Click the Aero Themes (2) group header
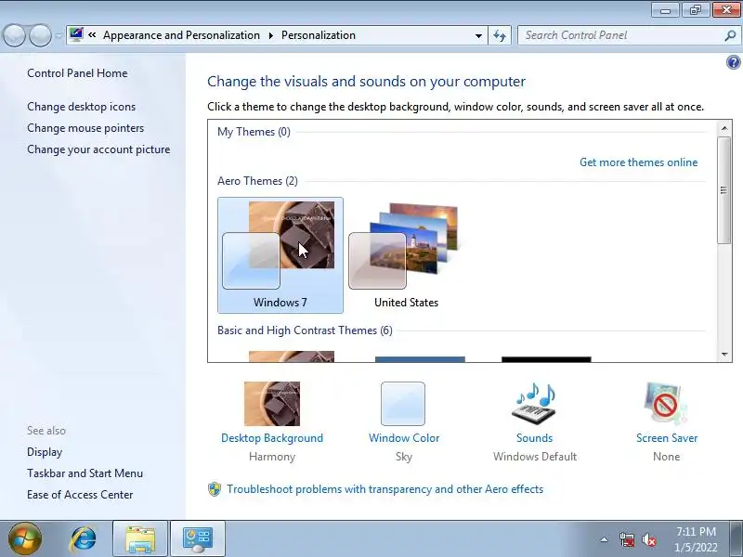 click(257, 181)
